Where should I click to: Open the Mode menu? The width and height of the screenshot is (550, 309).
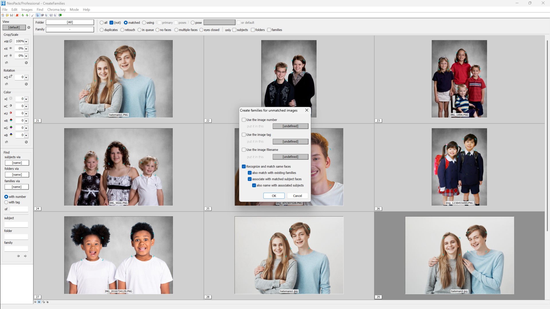point(74,9)
